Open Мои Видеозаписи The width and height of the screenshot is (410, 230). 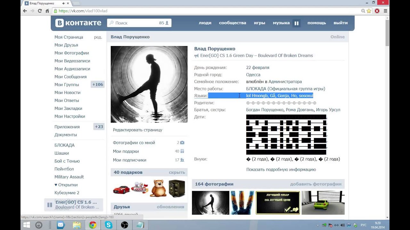click(72, 61)
